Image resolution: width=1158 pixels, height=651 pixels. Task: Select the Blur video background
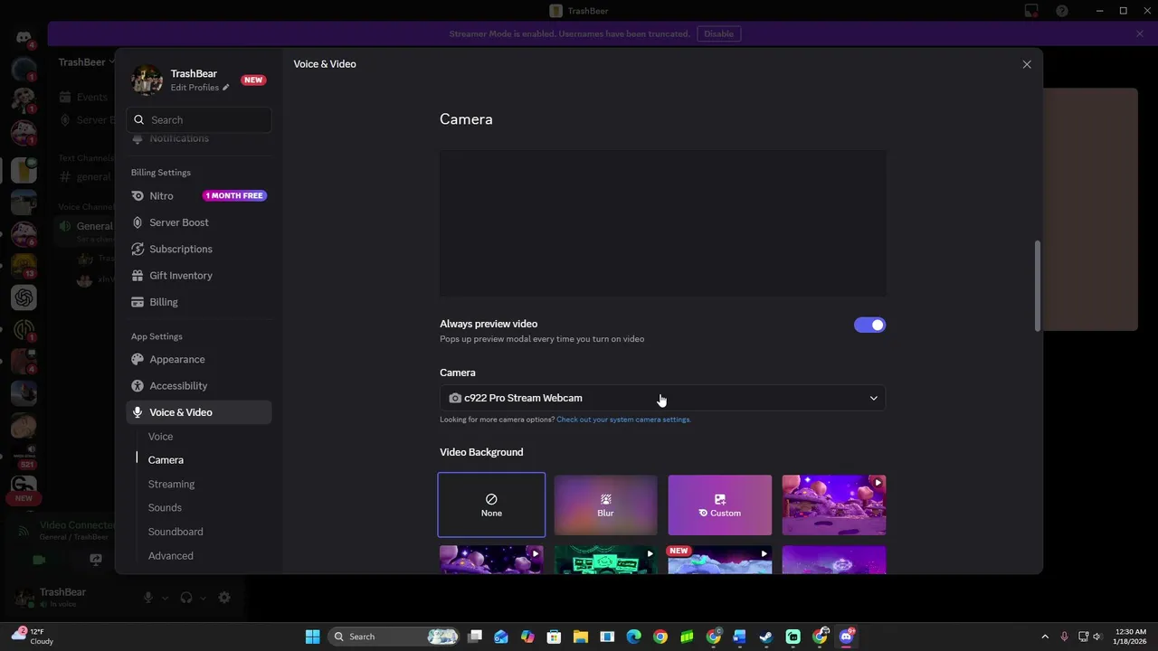[x=605, y=505]
